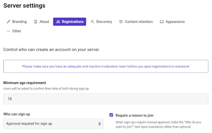Click the 'Users will be asked to confirm' hint
The width and height of the screenshot is (212, 133).
pyautogui.click(x=46, y=89)
